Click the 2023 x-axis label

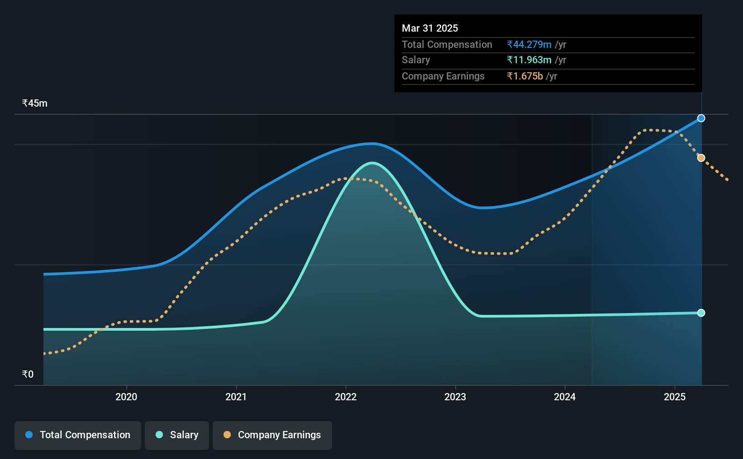(x=455, y=397)
